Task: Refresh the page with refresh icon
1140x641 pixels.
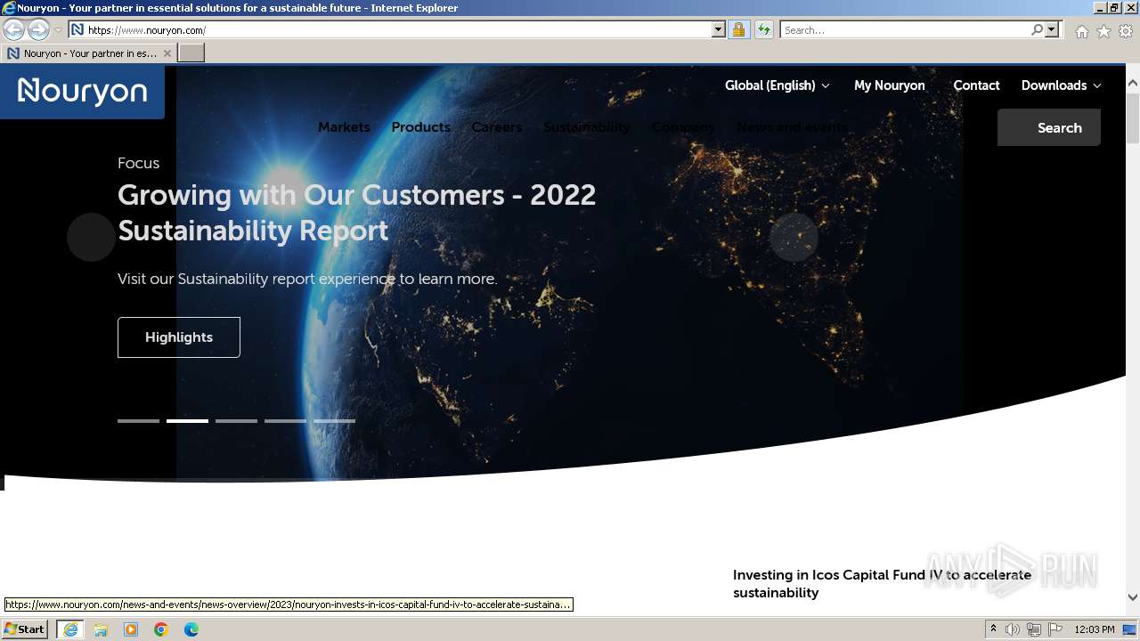Action: 763,29
